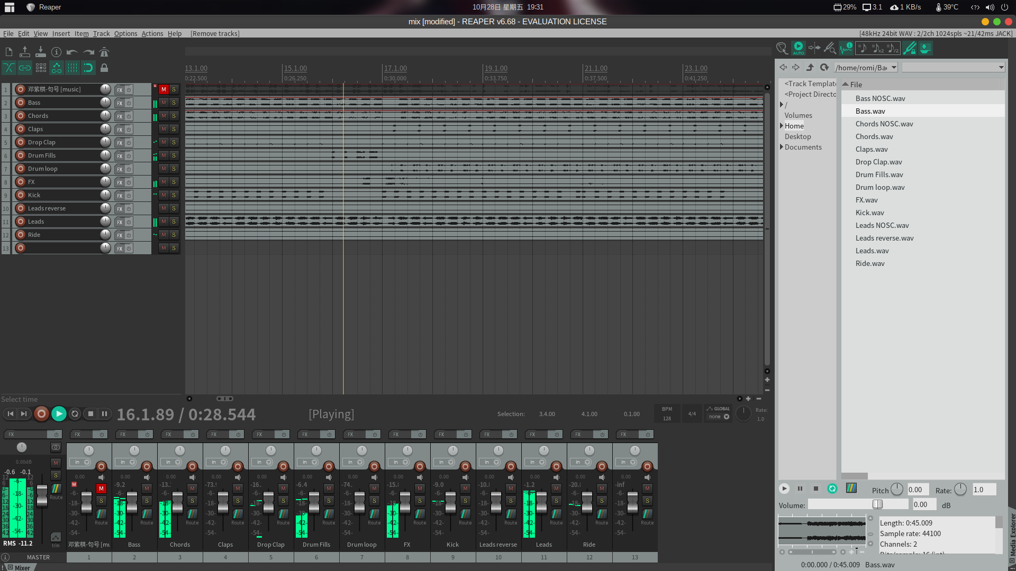Click the tempo match half note icon

pyautogui.click(x=893, y=48)
